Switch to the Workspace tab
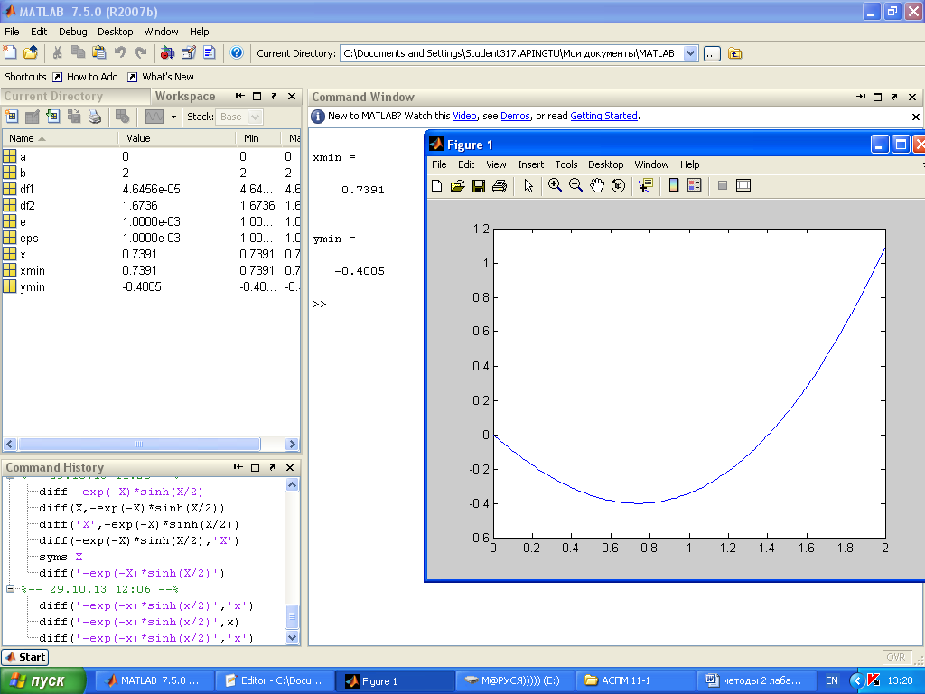 click(185, 96)
